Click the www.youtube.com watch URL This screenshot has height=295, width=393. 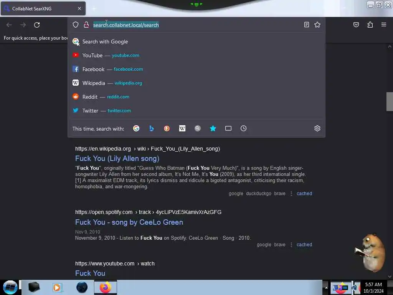point(115,264)
